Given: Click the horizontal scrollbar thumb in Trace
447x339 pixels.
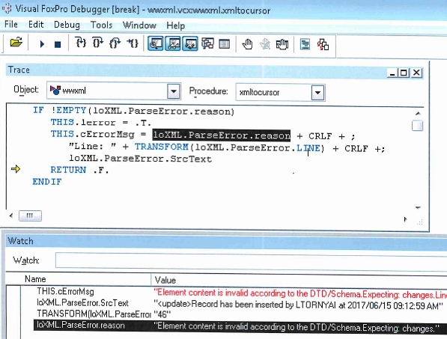Looking at the screenshot, I should pos(30,216).
